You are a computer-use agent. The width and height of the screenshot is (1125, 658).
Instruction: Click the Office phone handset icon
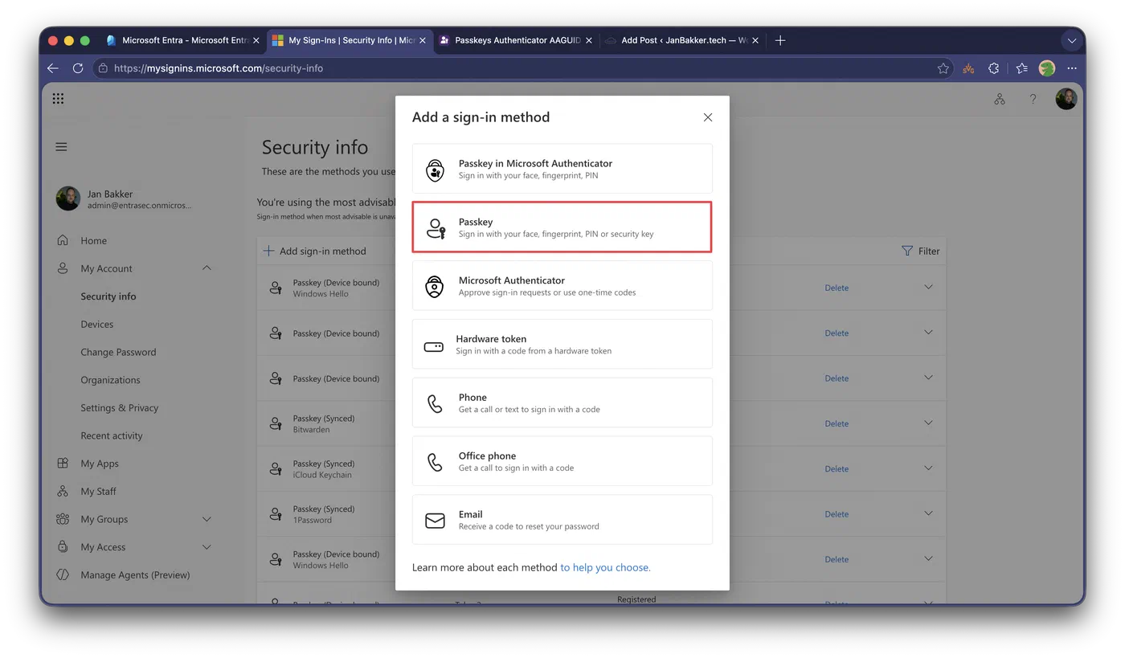tap(435, 462)
